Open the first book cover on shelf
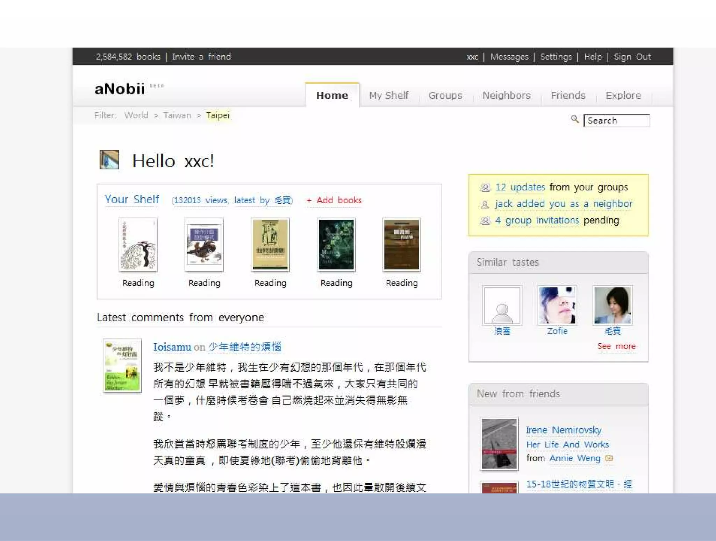This screenshot has height=541, width=716. point(138,245)
